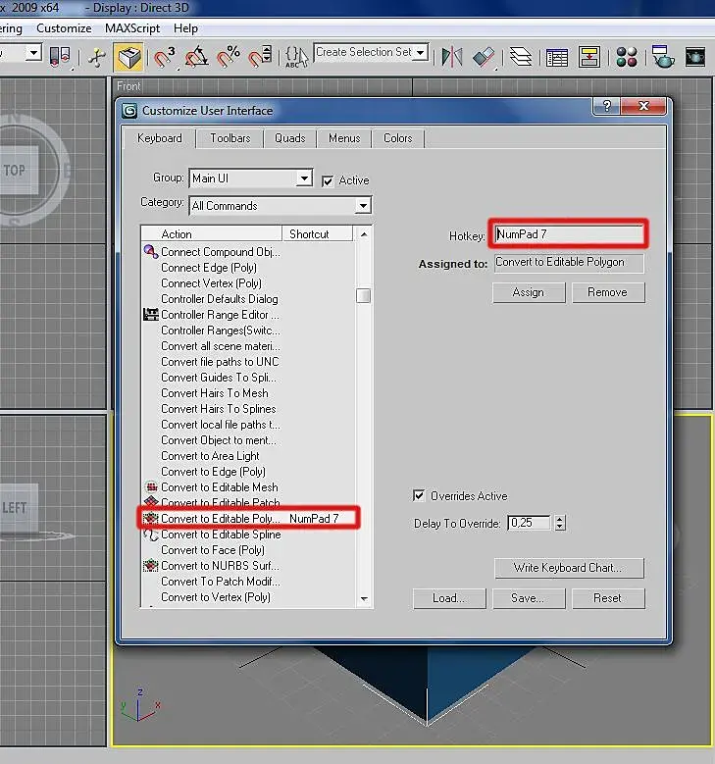
Task: Uncheck the Active checkbox
Action: pos(328,181)
